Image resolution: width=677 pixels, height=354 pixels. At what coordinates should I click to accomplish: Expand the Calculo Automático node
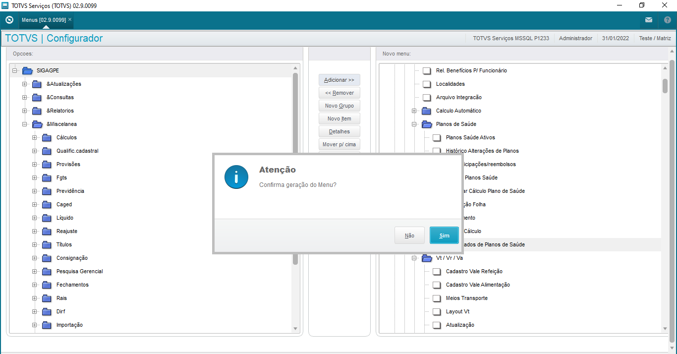pos(414,111)
